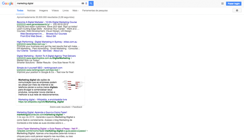Open the on-screen keyboard icon in search box
The height and width of the screenshot is (140, 244).
point(83,3)
